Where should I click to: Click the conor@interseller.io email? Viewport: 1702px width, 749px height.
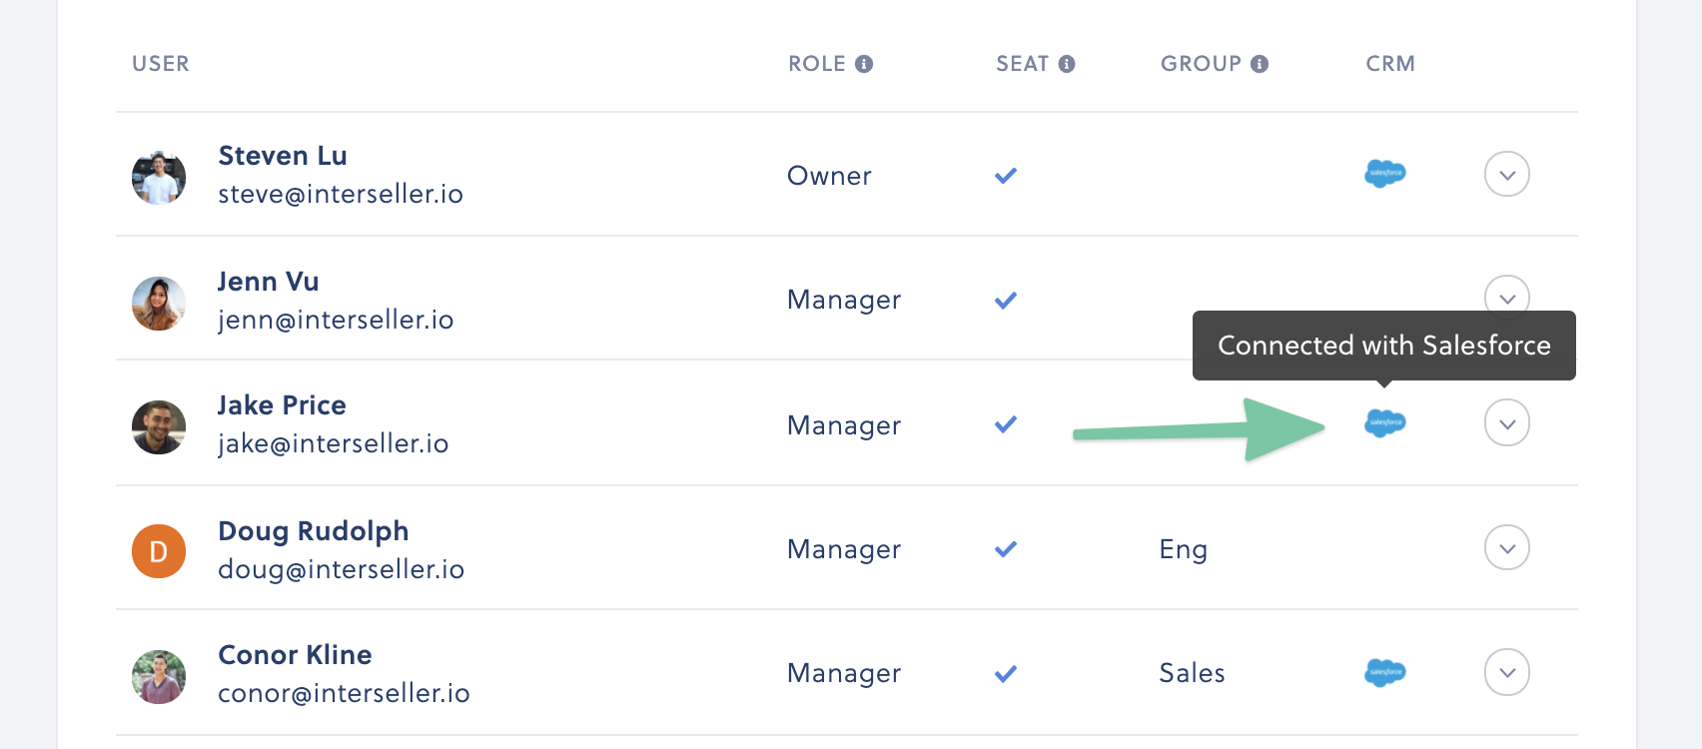[x=344, y=693]
